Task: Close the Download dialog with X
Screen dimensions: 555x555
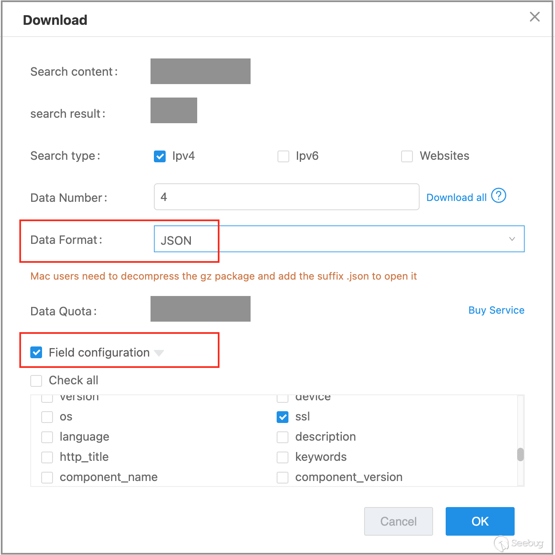Action: tap(534, 17)
